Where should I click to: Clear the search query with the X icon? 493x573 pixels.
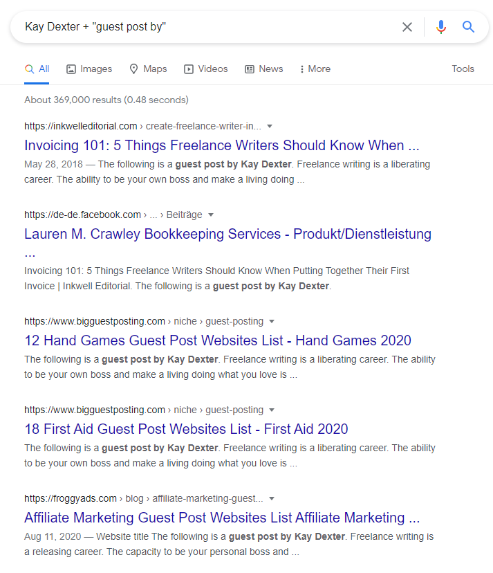click(407, 27)
